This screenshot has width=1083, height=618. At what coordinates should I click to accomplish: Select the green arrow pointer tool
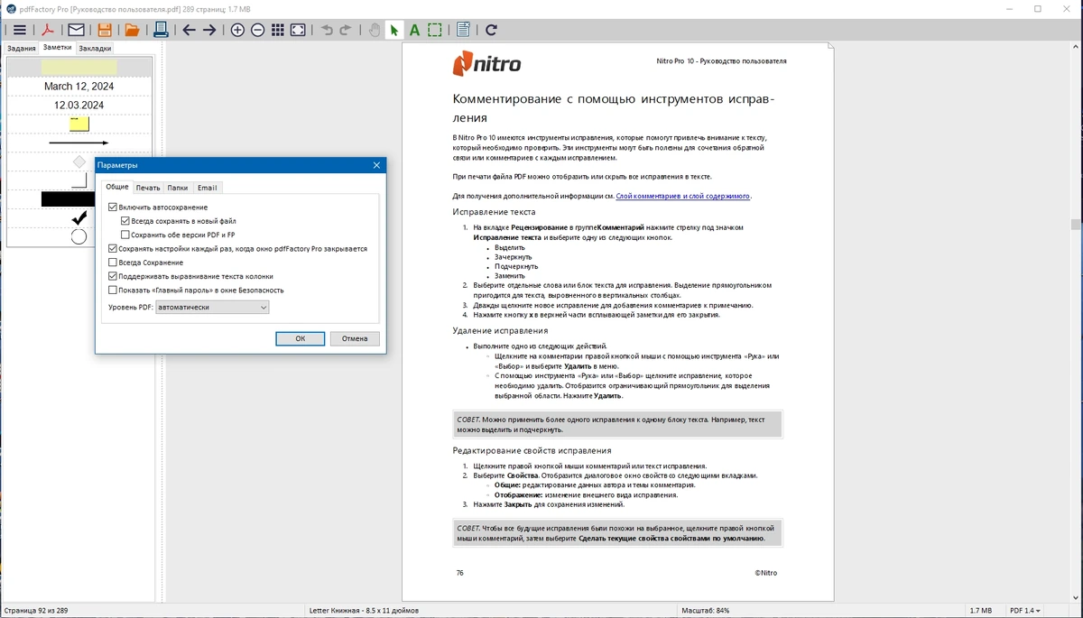click(394, 30)
